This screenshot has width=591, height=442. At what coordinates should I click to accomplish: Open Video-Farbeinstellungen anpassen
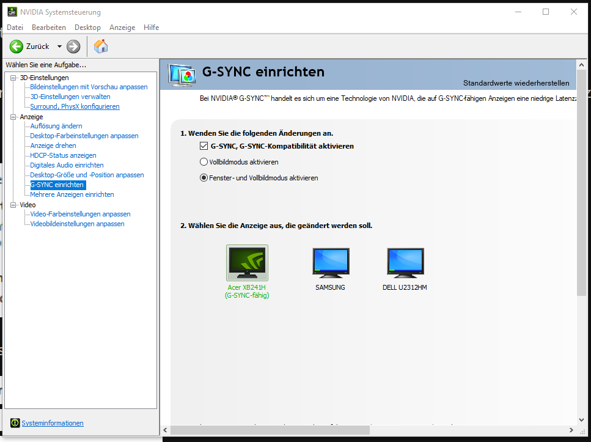point(80,214)
